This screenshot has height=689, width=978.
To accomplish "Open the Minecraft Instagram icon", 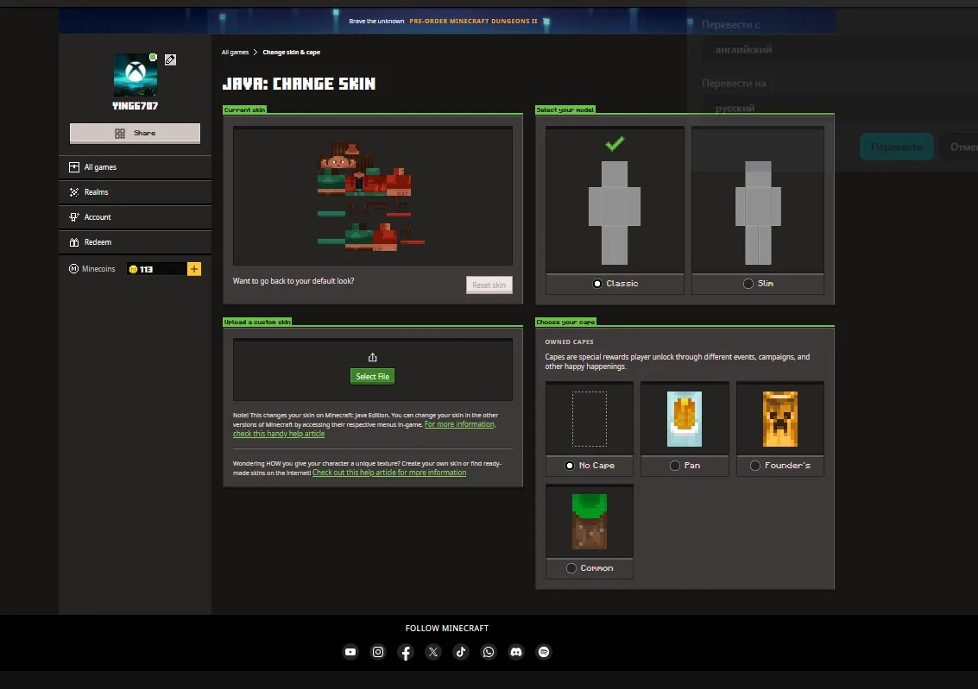I will pyautogui.click(x=378, y=652).
